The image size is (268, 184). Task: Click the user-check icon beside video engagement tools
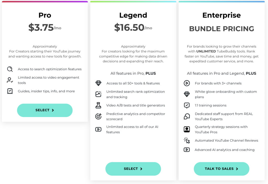point(10,80)
